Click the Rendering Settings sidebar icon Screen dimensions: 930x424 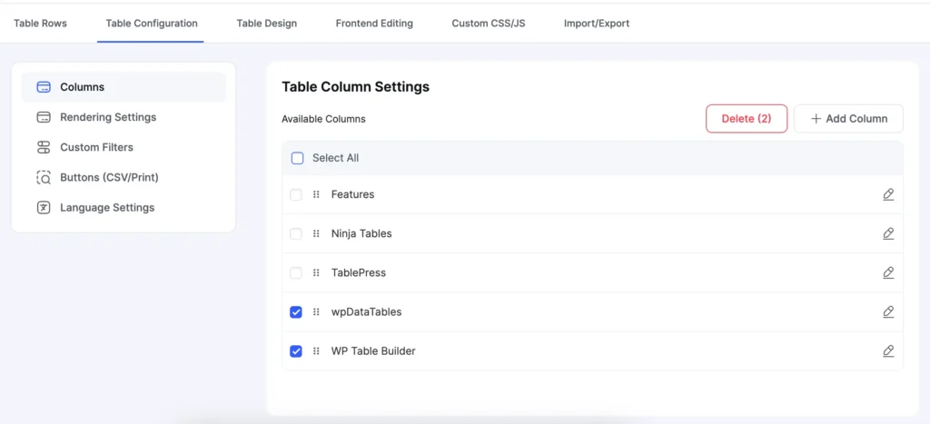point(44,117)
